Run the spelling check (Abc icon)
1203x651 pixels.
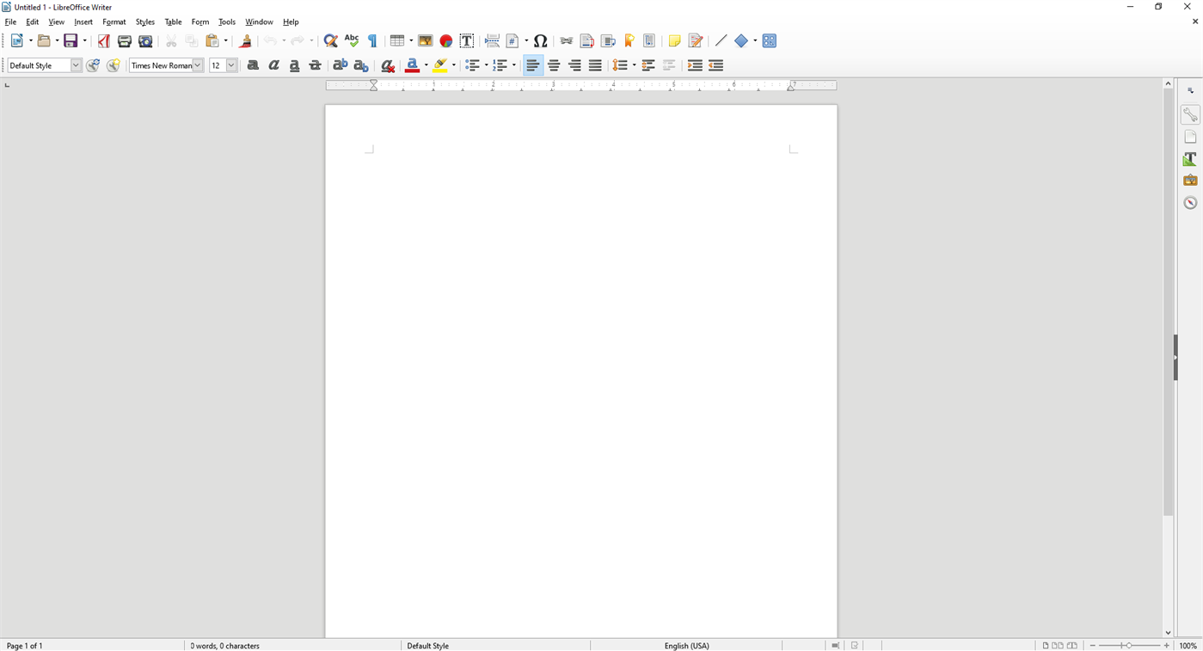click(352, 40)
